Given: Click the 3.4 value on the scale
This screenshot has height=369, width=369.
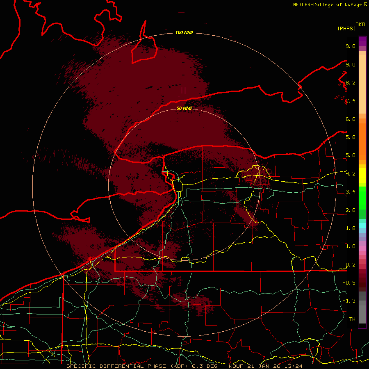Looking at the screenshot, I should (x=351, y=192).
